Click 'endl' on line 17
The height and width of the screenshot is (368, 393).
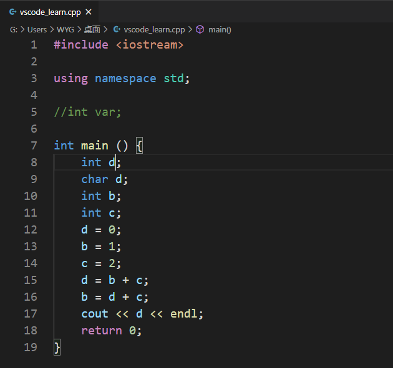[184, 313]
